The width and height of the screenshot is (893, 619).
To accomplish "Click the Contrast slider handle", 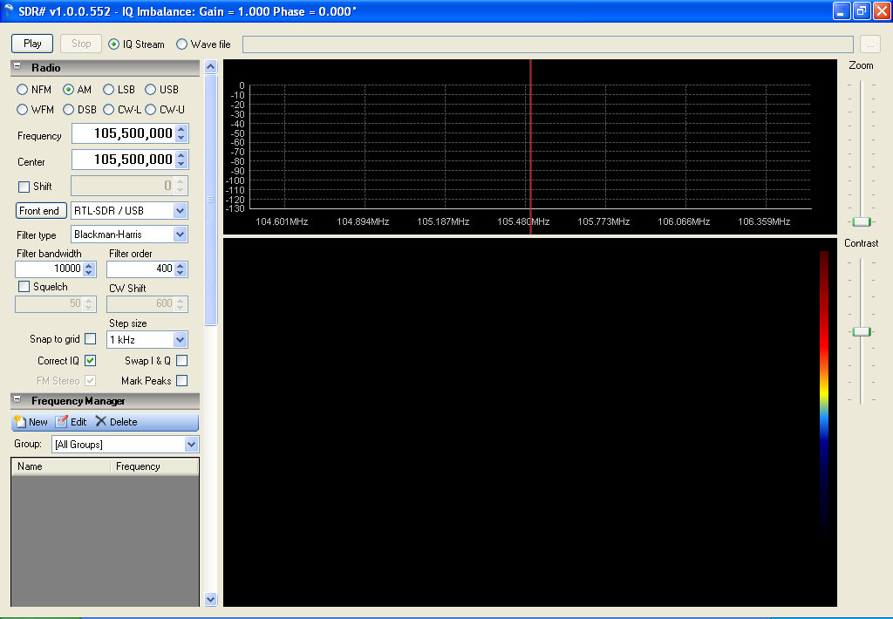I will 862,331.
